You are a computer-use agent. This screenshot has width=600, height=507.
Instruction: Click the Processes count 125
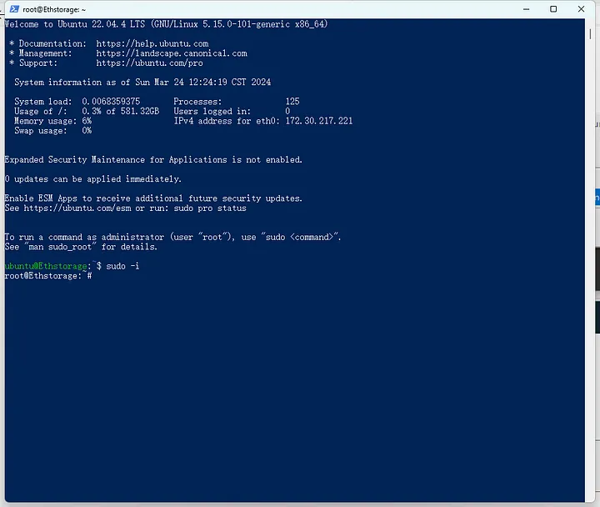[x=292, y=102]
